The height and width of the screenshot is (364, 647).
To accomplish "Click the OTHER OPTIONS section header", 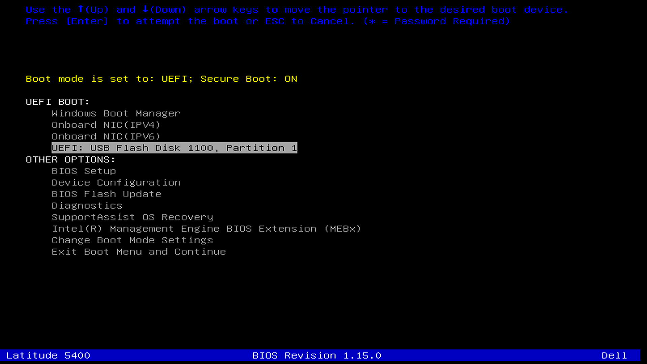I will pyautogui.click(x=70, y=159).
